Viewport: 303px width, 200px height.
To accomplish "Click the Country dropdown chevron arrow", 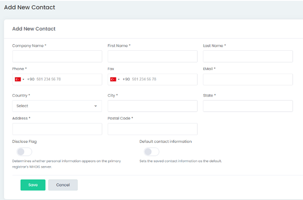I will point(96,106).
